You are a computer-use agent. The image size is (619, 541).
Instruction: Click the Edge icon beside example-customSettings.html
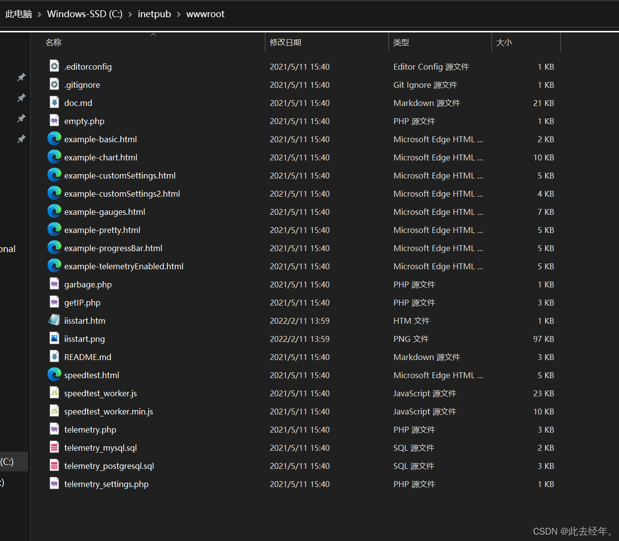pyautogui.click(x=54, y=175)
